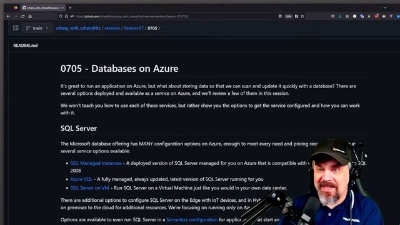Close the csharp_with_csharpfritz browser tab
Image resolution: width=400 pixels, height=225 pixels.
pyautogui.click(x=62, y=7)
